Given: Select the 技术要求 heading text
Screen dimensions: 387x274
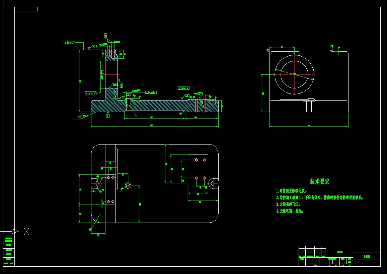Looking at the screenshot, I should point(320,182).
